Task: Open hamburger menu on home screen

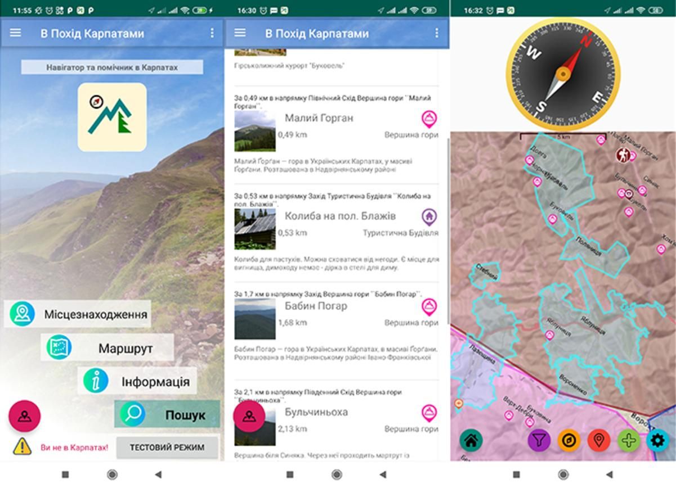Action: (x=15, y=33)
